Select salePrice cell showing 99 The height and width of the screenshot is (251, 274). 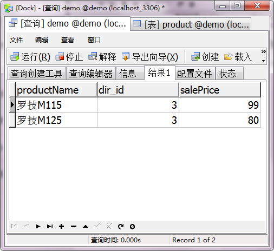tap(220, 105)
